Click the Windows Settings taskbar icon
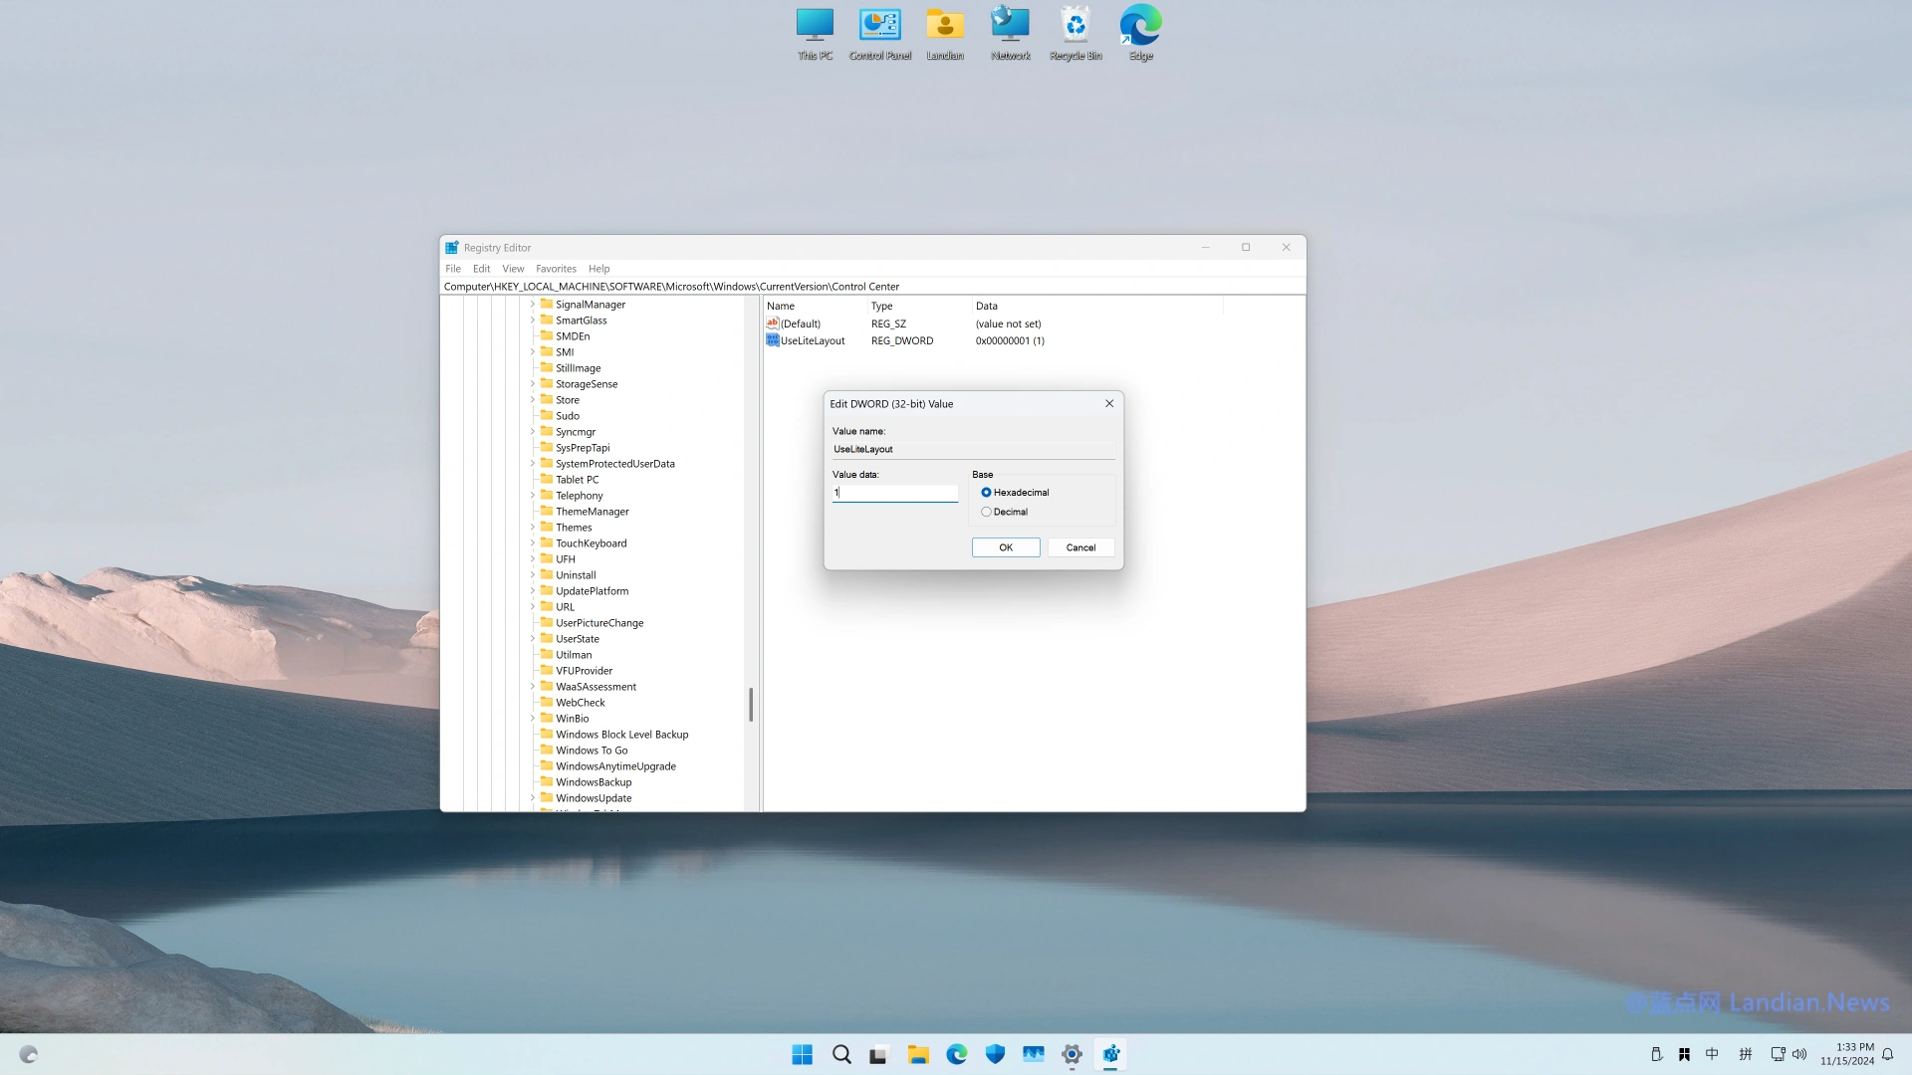This screenshot has width=1912, height=1075. (x=1072, y=1054)
